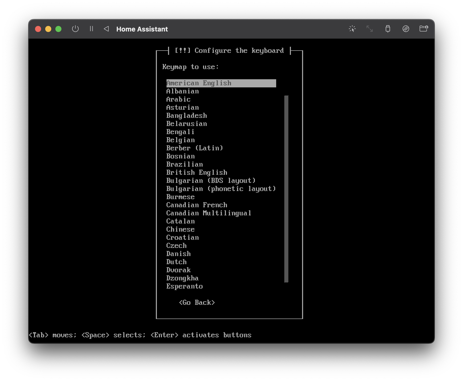Image resolution: width=463 pixels, height=381 pixels.
Task: Pick the Bulgarian phonetic layout option
Action: pos(221,188)
